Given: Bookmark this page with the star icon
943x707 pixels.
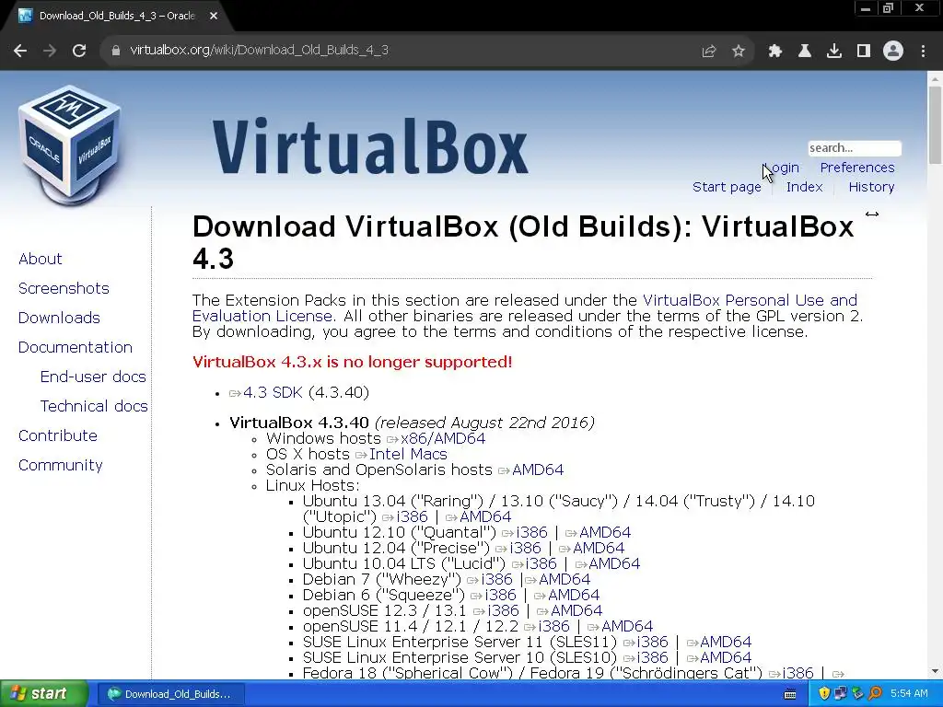Looking at the screenshot, I should (739, 52).
